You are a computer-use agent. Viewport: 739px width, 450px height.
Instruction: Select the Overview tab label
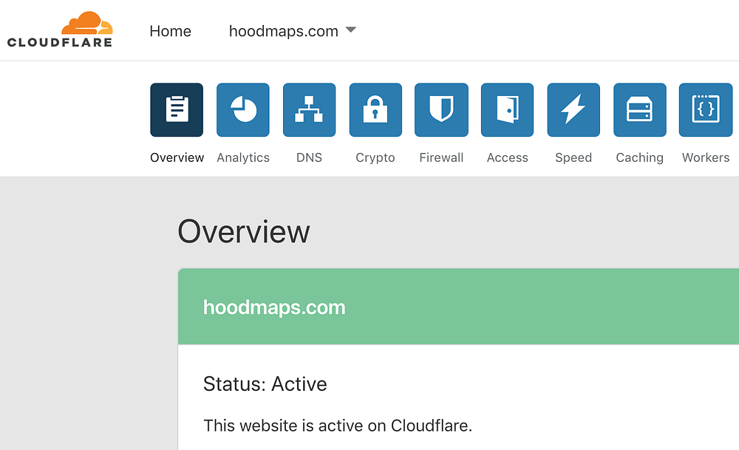tap(177, 157)
